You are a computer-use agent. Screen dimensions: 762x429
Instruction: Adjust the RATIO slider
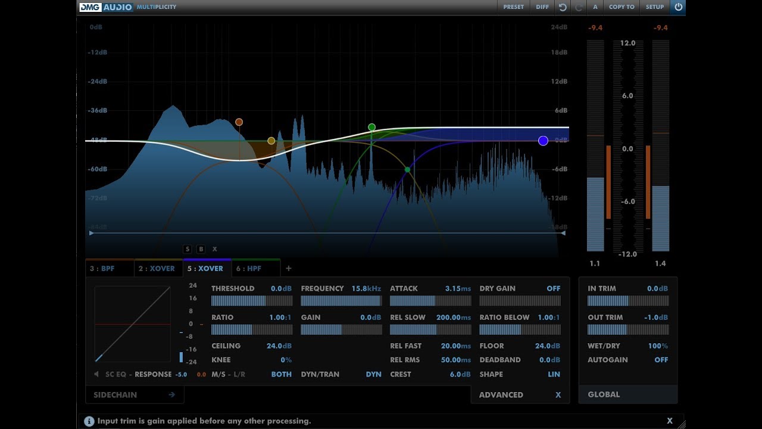[252, 329]
